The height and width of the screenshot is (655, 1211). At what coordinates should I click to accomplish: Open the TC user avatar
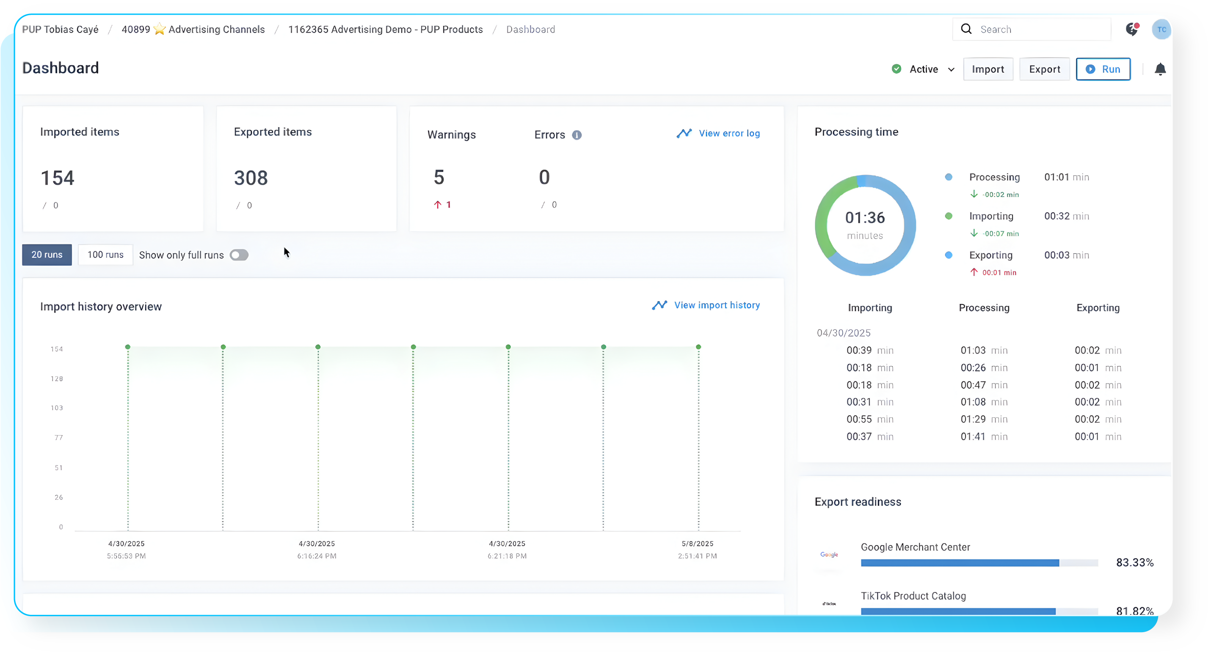pos(1161,29)
